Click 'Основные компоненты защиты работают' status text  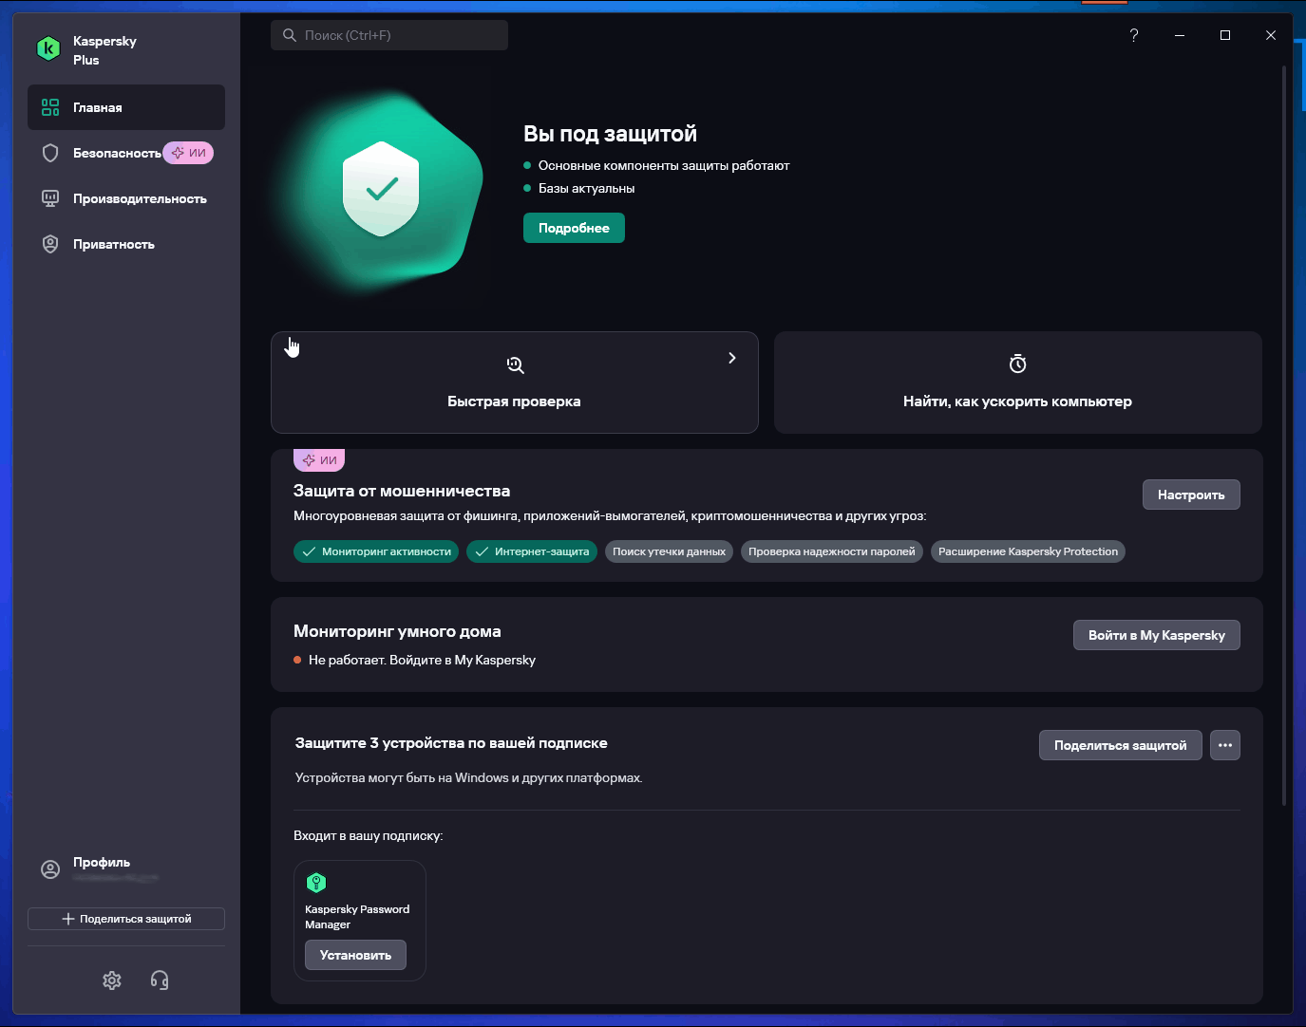tap(664, 165)
